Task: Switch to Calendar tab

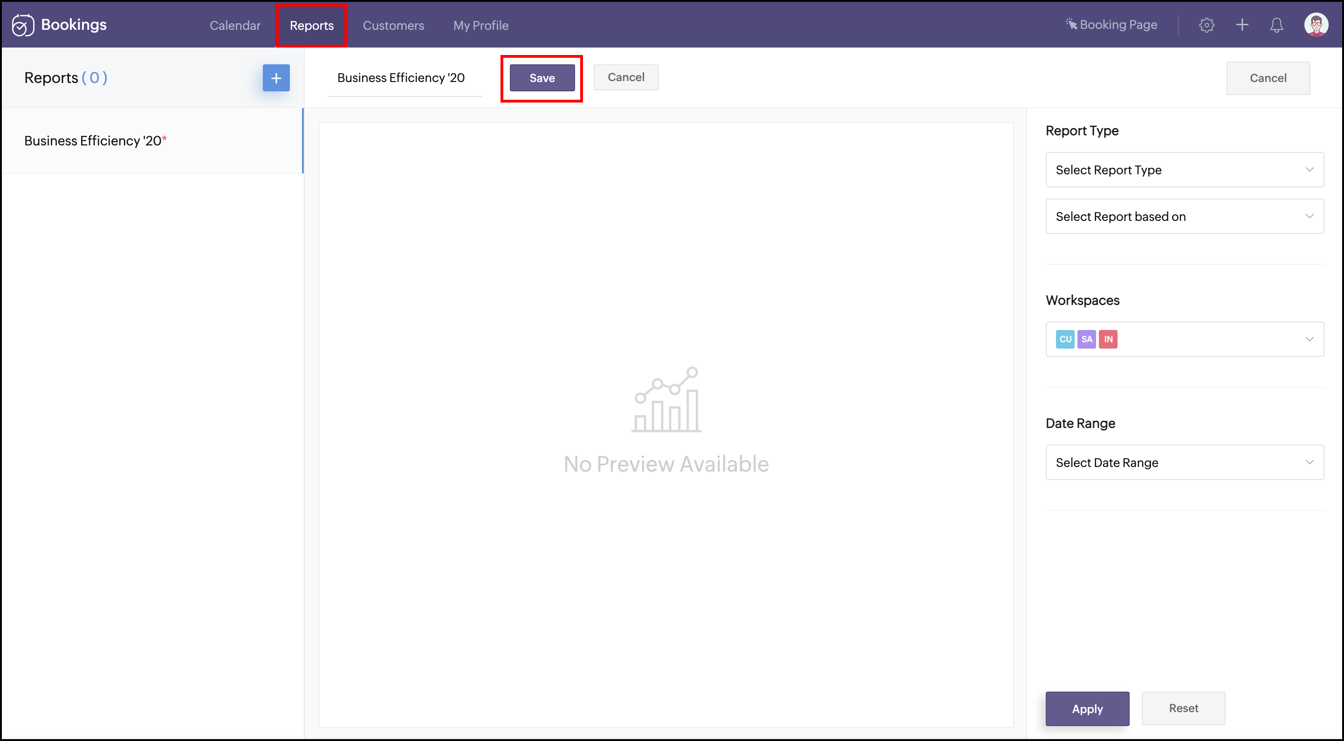Action: [x=235, y=25]
